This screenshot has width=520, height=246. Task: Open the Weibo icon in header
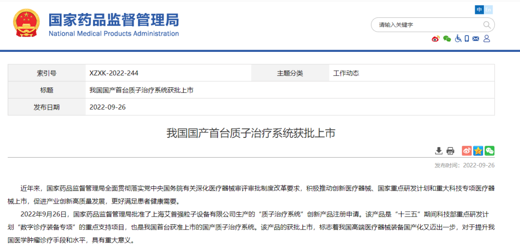coord(435,39)
